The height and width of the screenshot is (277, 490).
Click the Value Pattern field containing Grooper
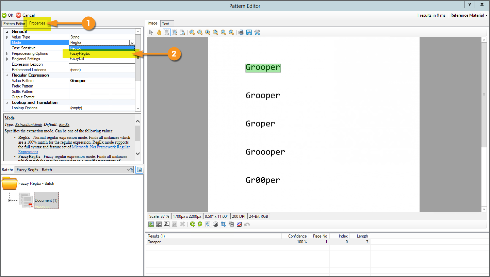tap(102, 81)
